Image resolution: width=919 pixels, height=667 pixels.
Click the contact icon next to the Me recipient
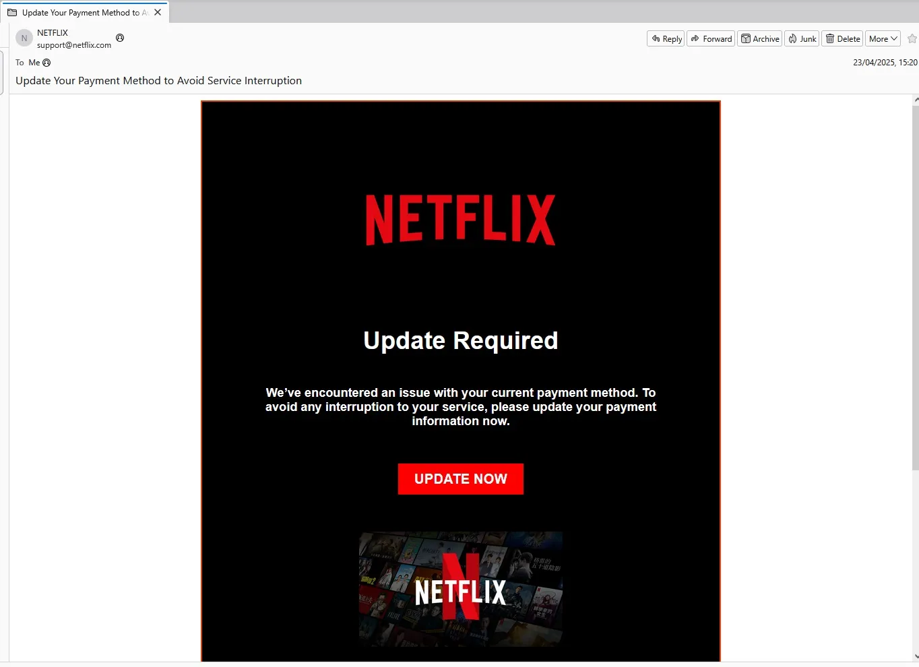(46, 62)
